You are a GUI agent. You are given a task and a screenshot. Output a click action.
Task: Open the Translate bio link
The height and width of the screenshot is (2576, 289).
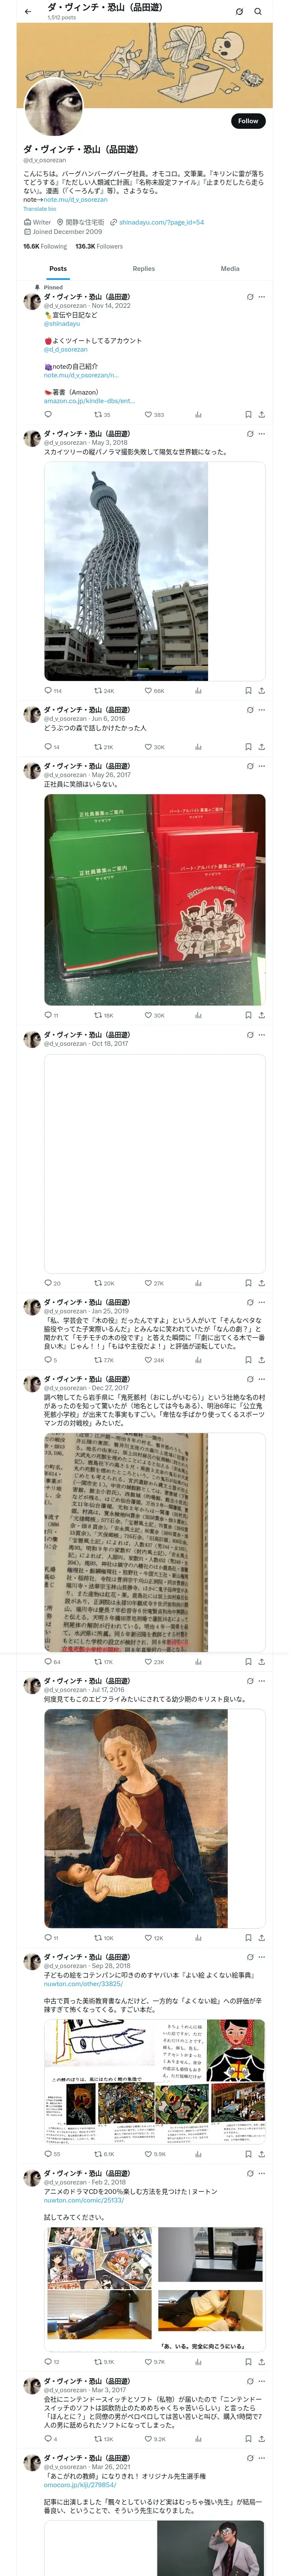coord(40,209)
